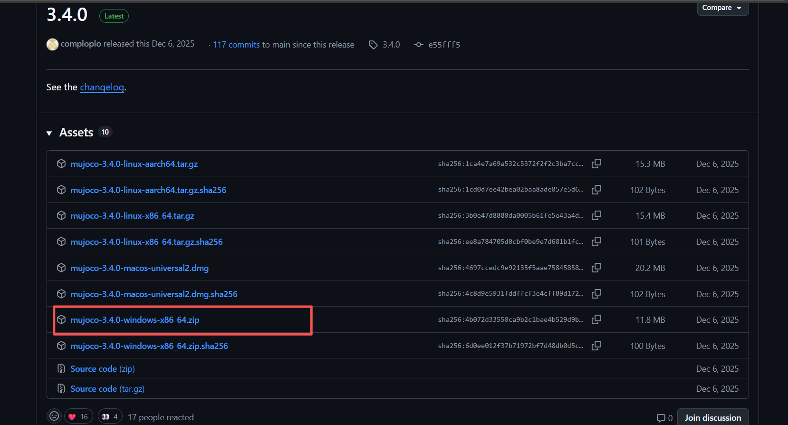Screen dimensions: 788x425
Task: Click the 3.4.0 release title
Action: click(x=67, y=15)
